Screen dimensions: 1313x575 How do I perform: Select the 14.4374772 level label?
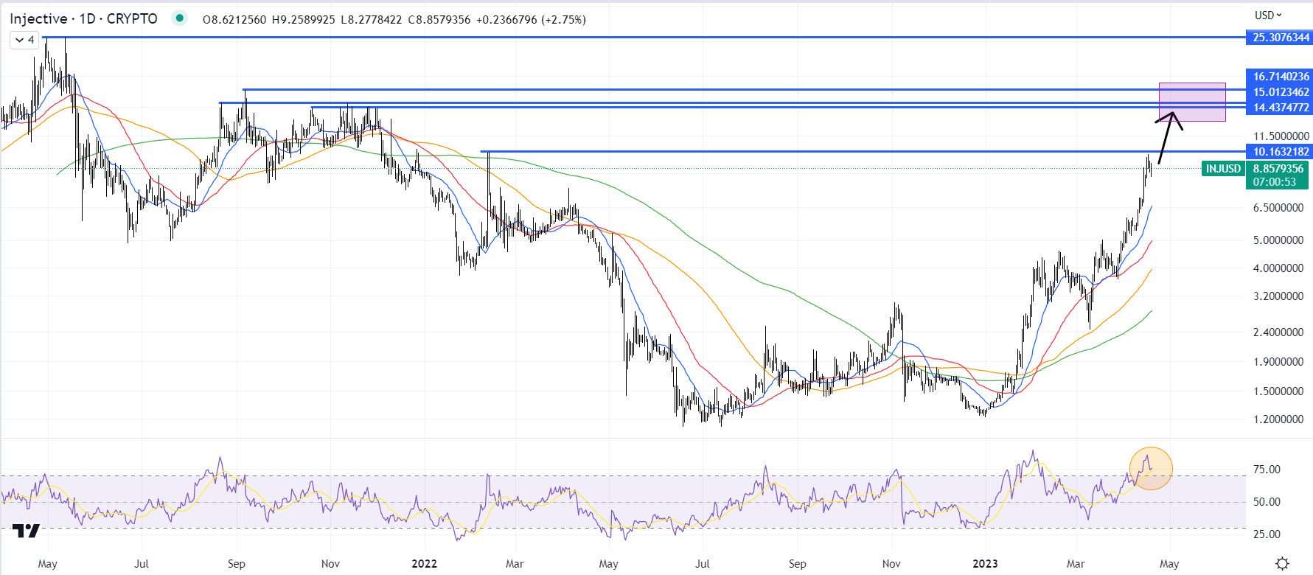tap(1279, 107)
